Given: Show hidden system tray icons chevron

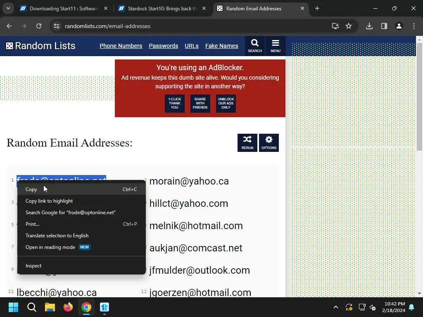Looking at the screenshot, I should click(336, 307).
